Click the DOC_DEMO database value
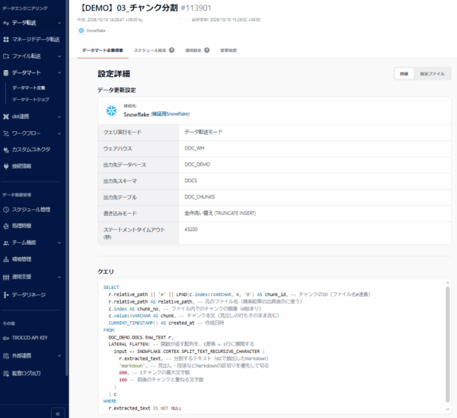457x418 pixels. click(x=197, y=165)
